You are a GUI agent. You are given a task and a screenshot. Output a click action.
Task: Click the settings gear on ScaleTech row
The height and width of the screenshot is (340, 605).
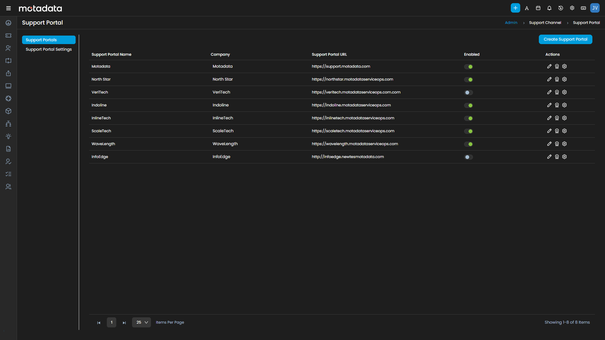[564, 131]
